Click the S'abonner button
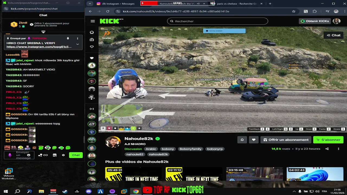 328,140
